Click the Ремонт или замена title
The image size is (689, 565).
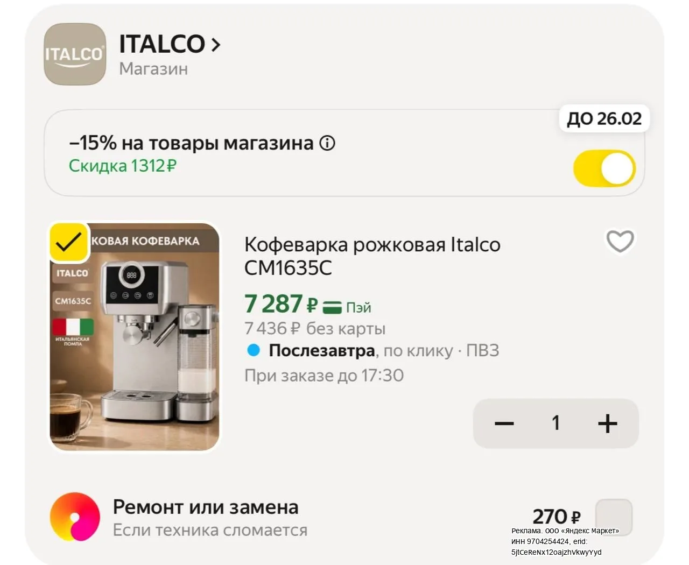pyautogui.click(x=206, y=507)
